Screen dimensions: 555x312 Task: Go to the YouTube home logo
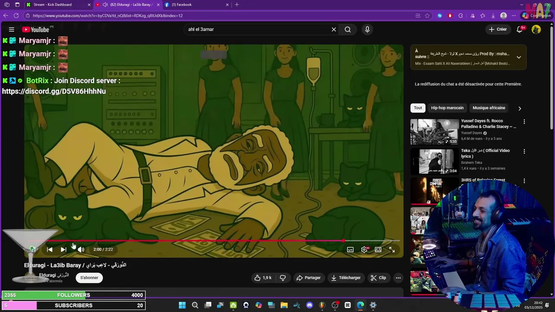[36, 29]
